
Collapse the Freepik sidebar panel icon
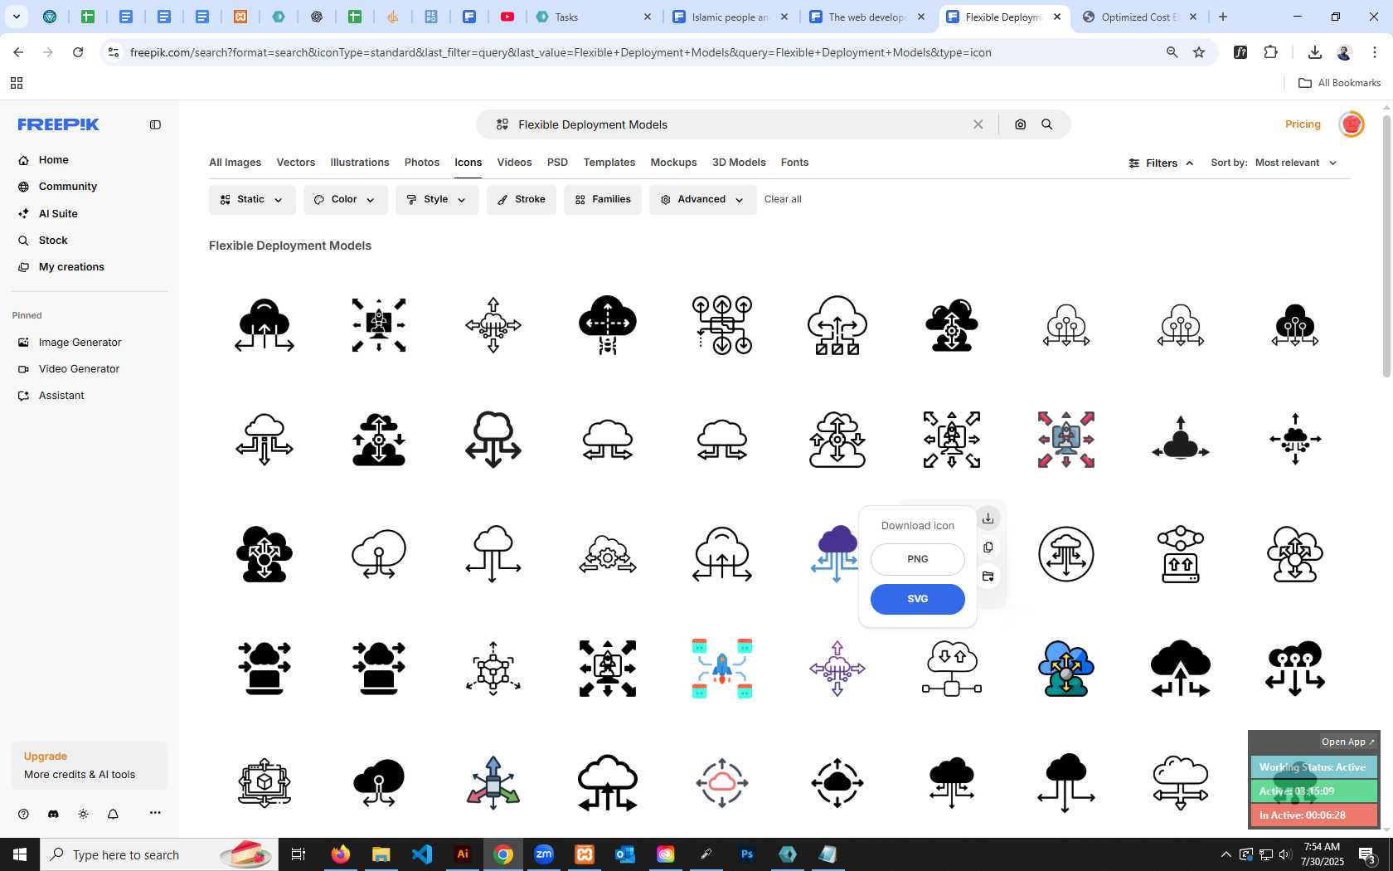155,124
